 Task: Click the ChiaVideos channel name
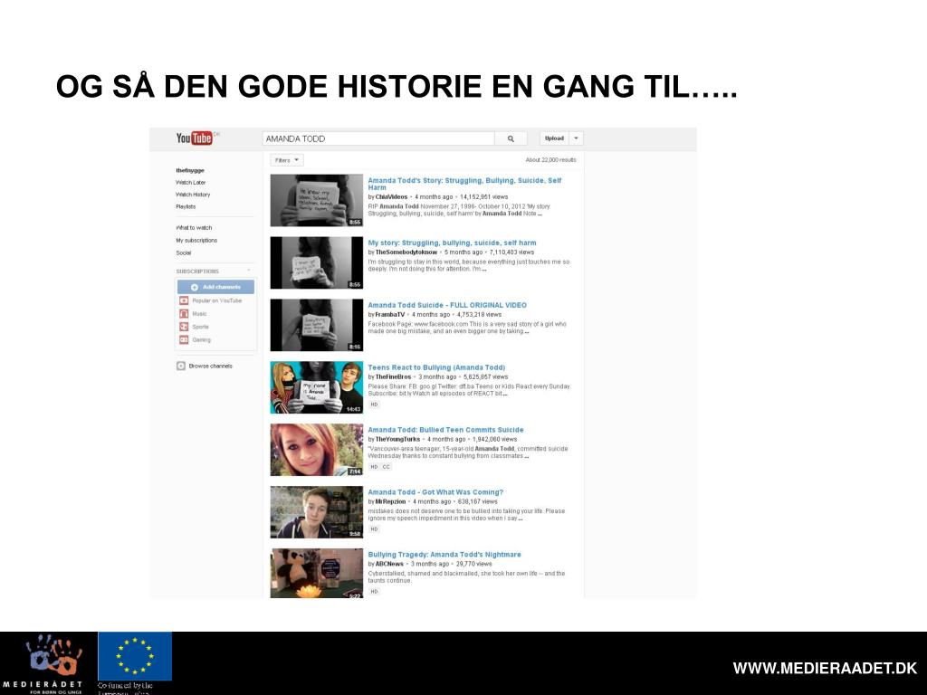[391, 196]
